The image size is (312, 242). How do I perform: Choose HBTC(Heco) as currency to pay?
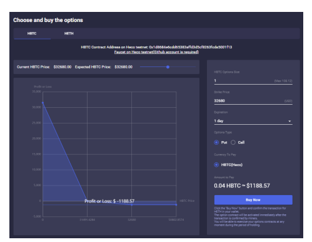[x=216, y=165]
